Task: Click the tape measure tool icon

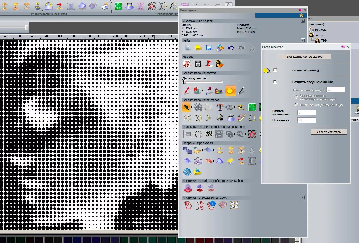Action: 241,107
